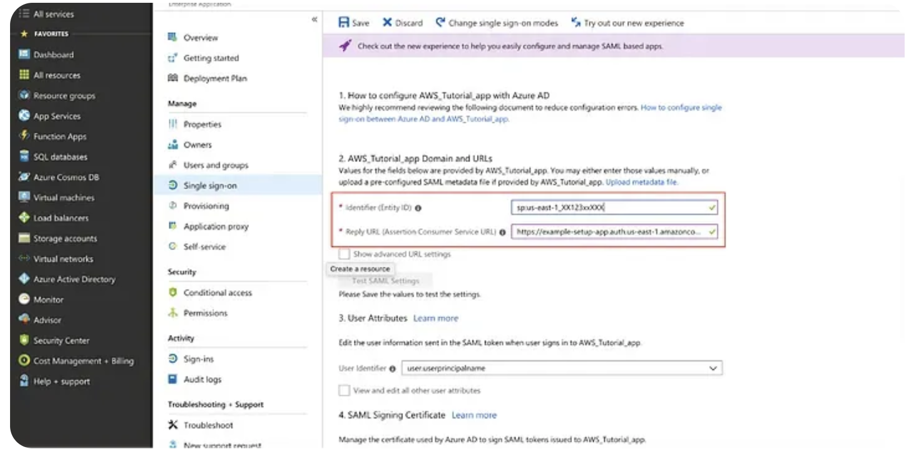908x460 pixels.
Task: Click the Change single sign-on modes icon
Action: [441, 22]
